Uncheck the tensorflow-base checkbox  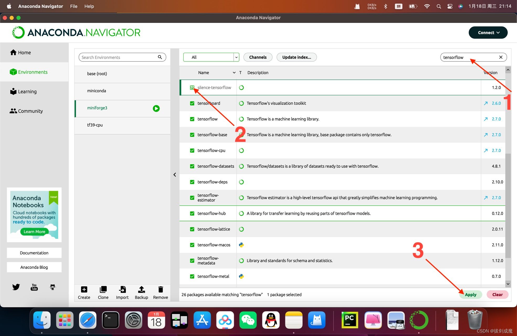[x=192, y=135]
